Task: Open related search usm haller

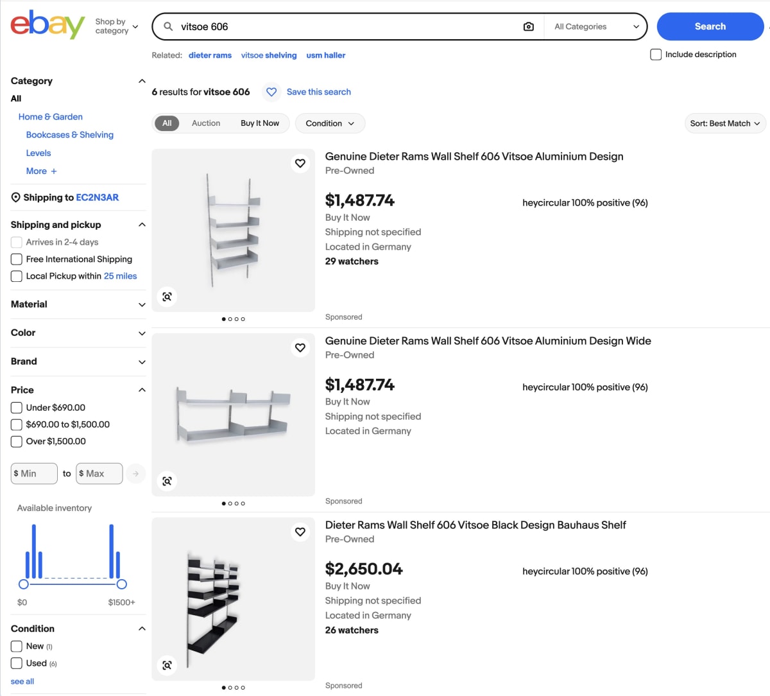Action: click(326, 55)
